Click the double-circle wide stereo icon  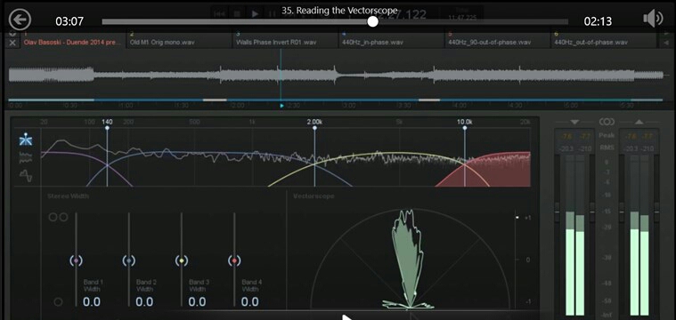pos(58,217)
